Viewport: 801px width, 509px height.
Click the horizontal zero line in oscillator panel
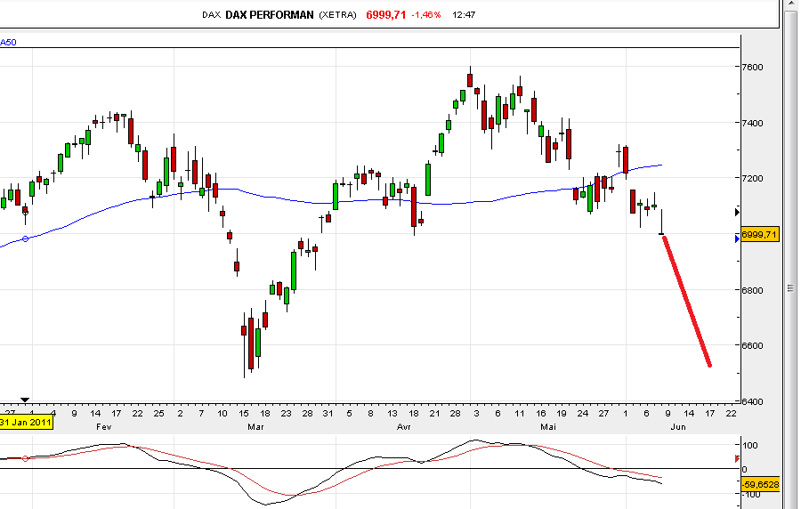point(370,468)
